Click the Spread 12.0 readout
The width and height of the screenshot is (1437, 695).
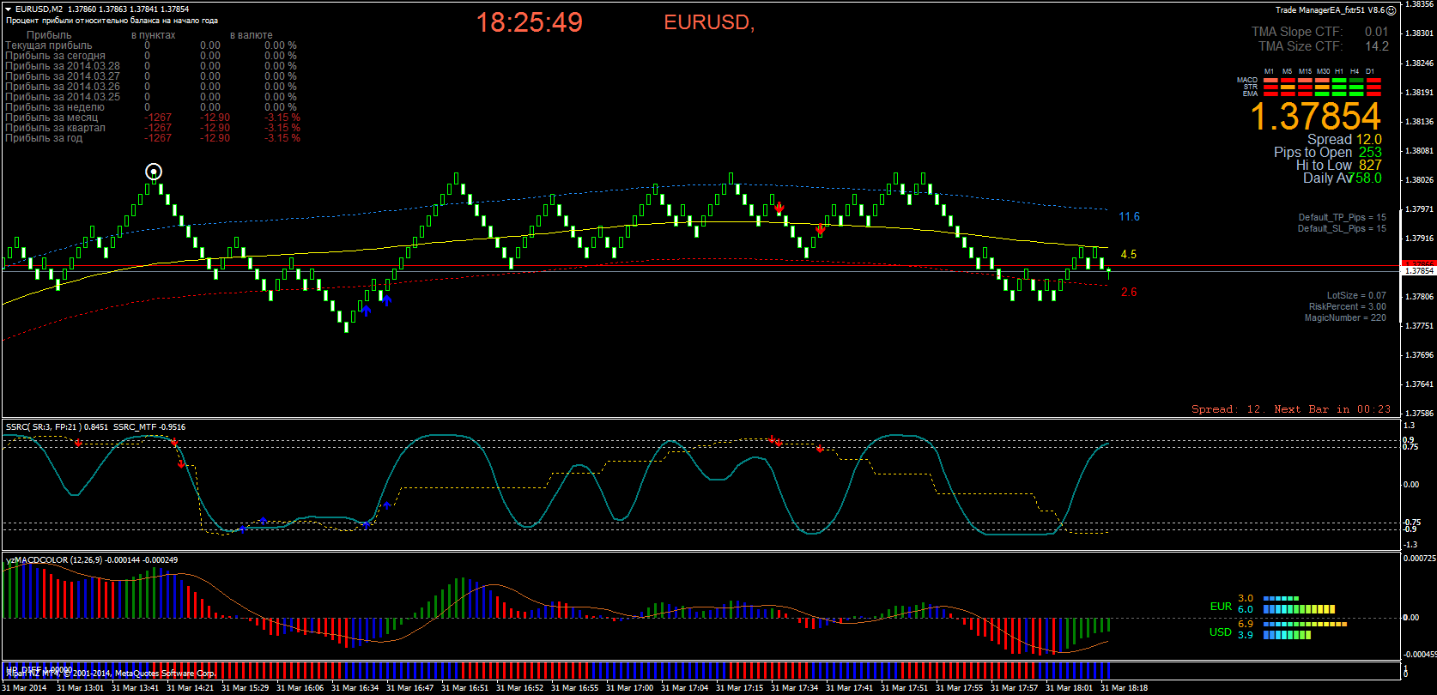pyautogui.click(x=1344, y=139)
